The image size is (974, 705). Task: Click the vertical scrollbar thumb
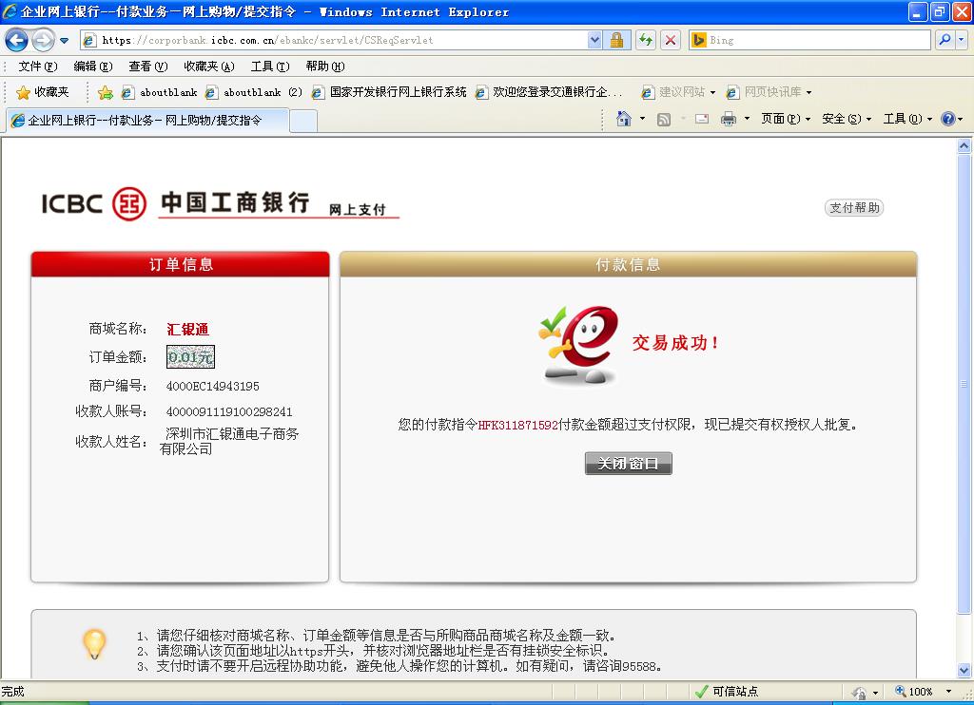point(964,385)
